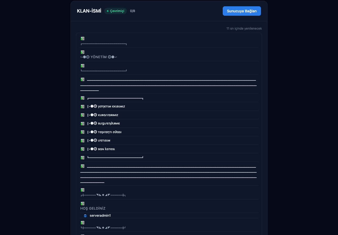Click channel icon beside iletişim
Viewport: 338px width, 235px height.
(83, 140)
